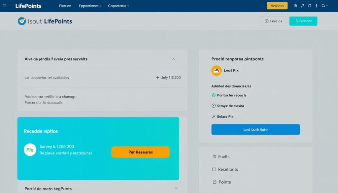338x193 pixels.
Task: Expand the Fortdl de meta kegPdints section
Action: pyautogui.click(x=176, y=188)
